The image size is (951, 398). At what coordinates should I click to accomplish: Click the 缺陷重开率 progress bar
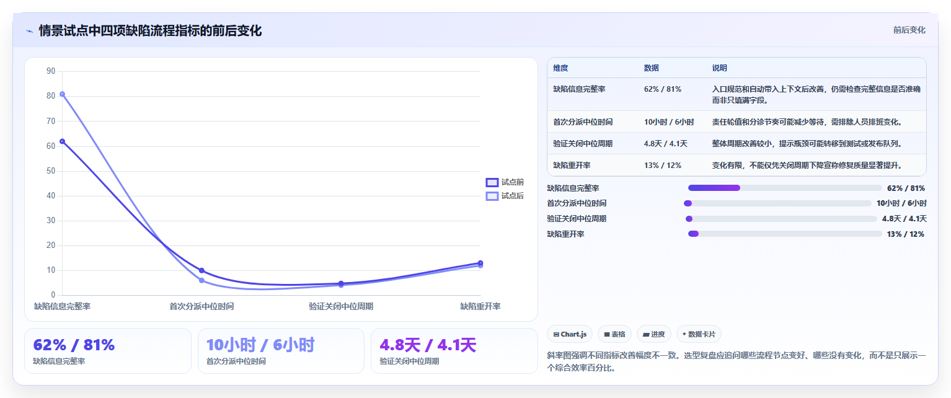point(785,234)
